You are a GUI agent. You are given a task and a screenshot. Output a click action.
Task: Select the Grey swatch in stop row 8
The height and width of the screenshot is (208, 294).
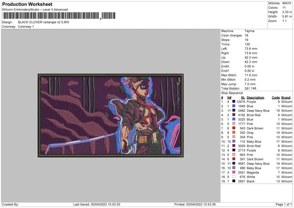234,132
